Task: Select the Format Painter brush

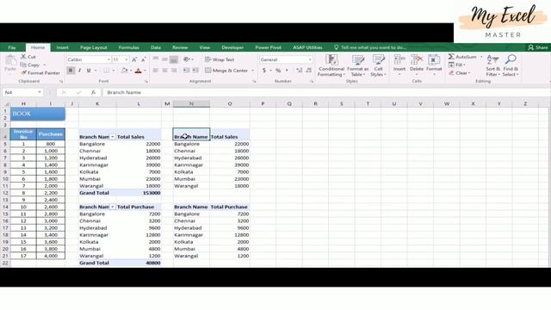Action: pyautogui.click(x=23, y=72)
